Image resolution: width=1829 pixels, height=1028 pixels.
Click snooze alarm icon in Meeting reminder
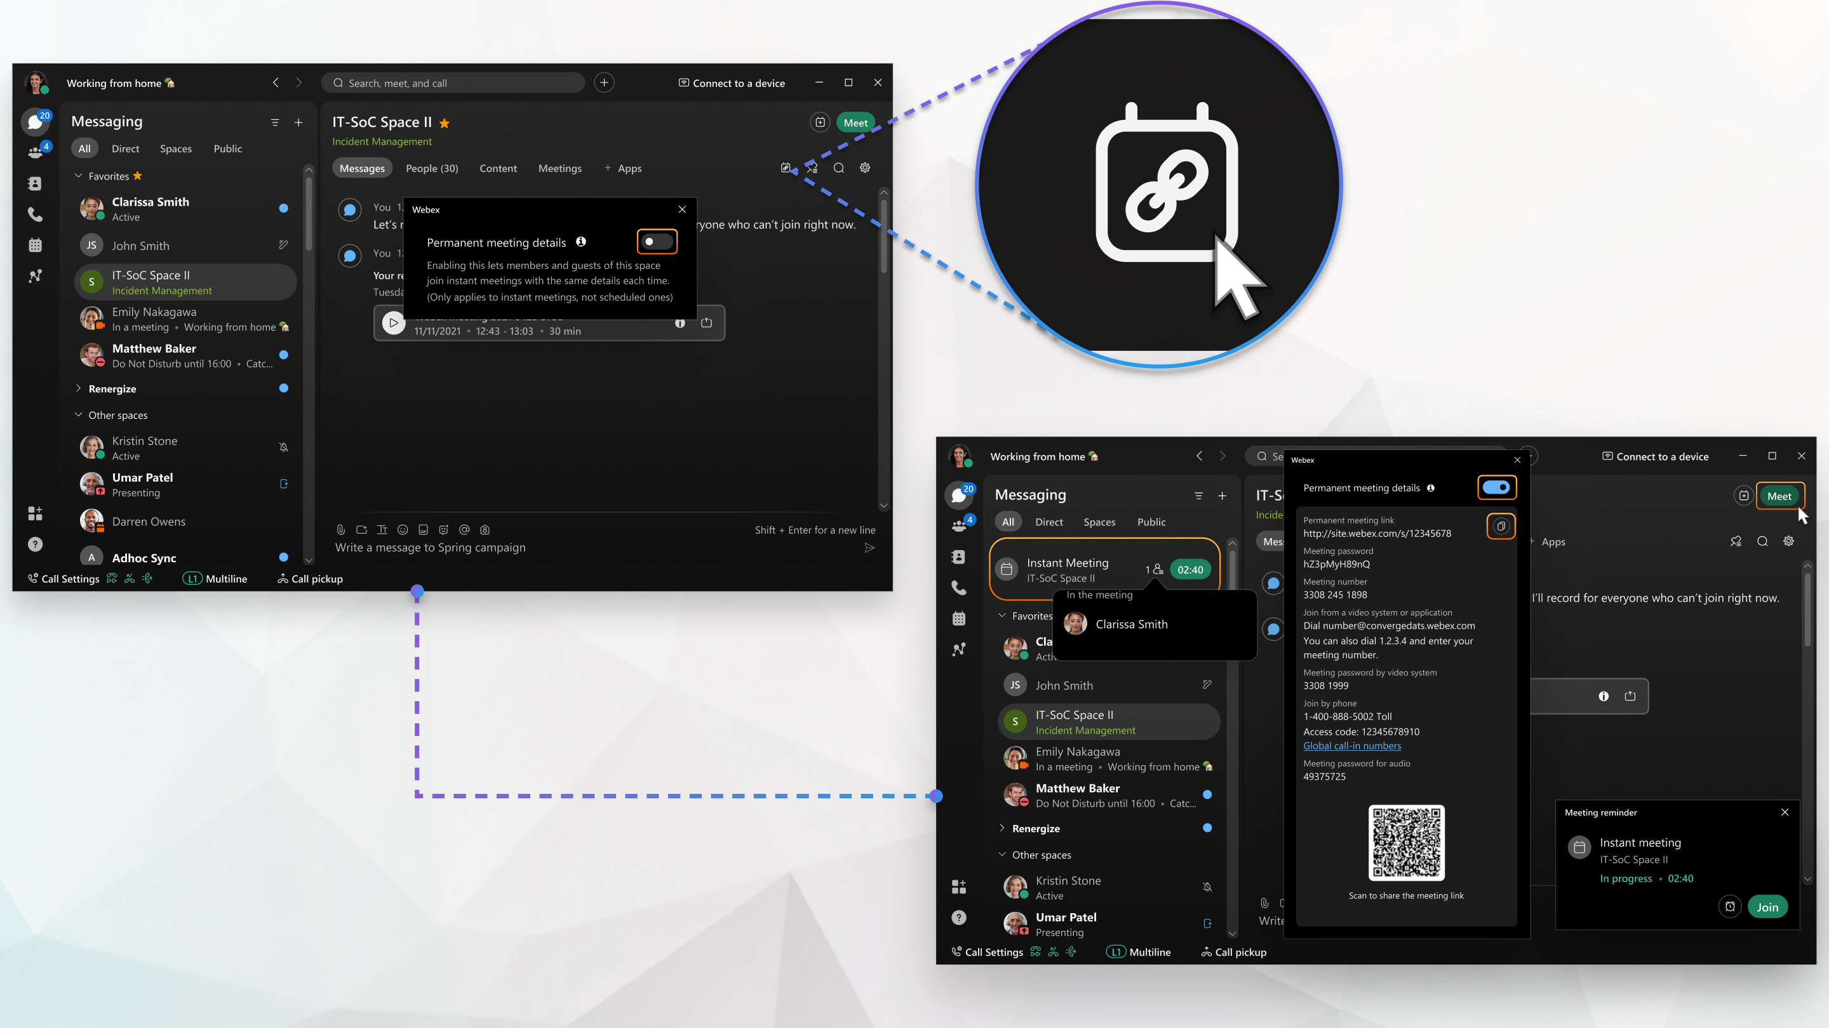click(1731, 907)
